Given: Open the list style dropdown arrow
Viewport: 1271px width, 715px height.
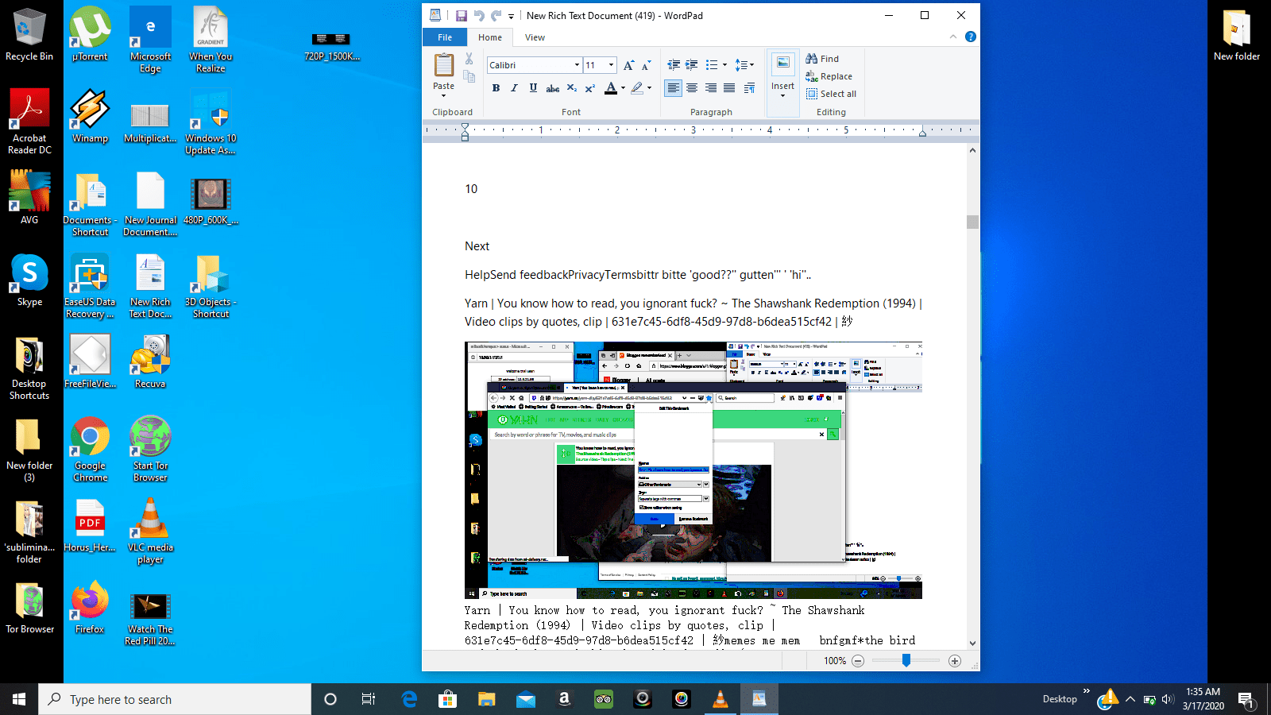Looking at the screenshot, I should pyautogui.click(x=724, y=65).
